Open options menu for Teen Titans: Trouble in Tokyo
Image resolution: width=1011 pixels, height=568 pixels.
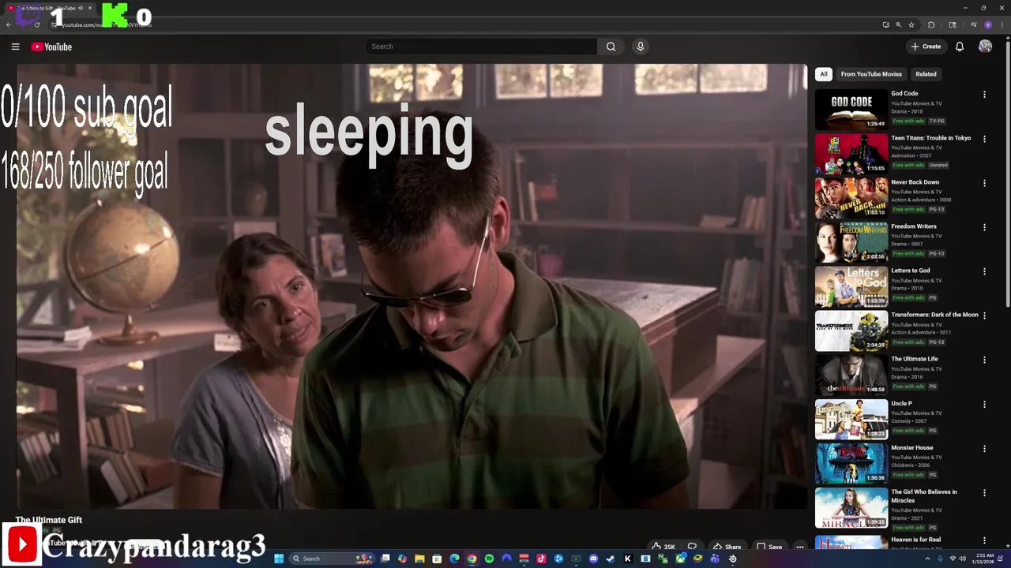(984, 139)
